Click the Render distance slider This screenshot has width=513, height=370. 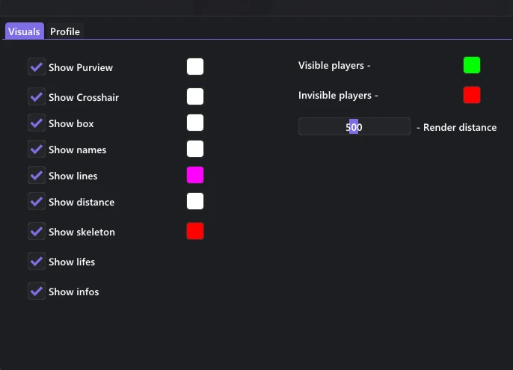click(x=354, y=127)
